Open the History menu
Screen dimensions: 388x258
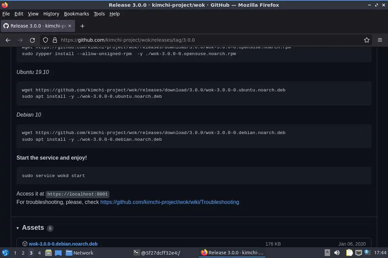click(x=51, y=14)
